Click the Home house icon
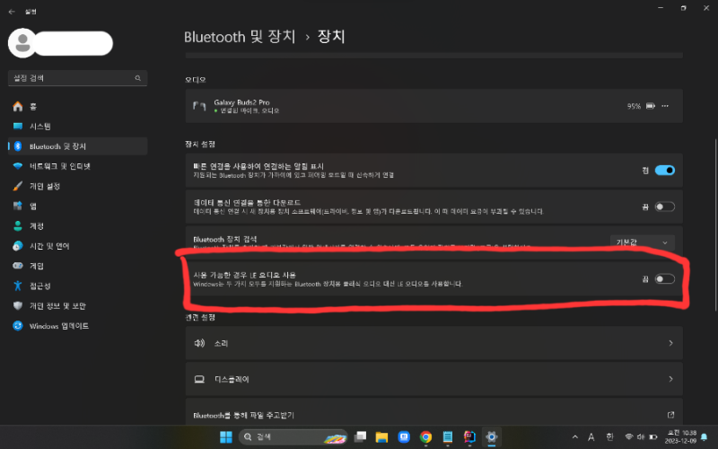The width and height of the screenshot is (718, 449). 18,106
